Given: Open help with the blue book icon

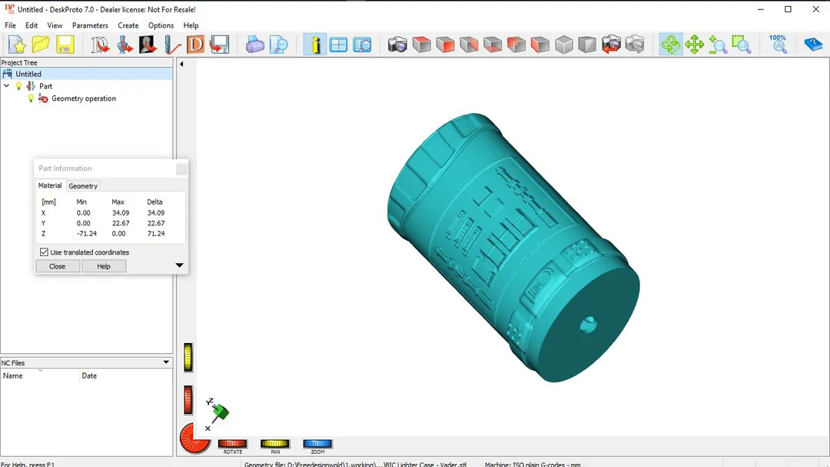Looking at the screenshot, I should point(813,45).
